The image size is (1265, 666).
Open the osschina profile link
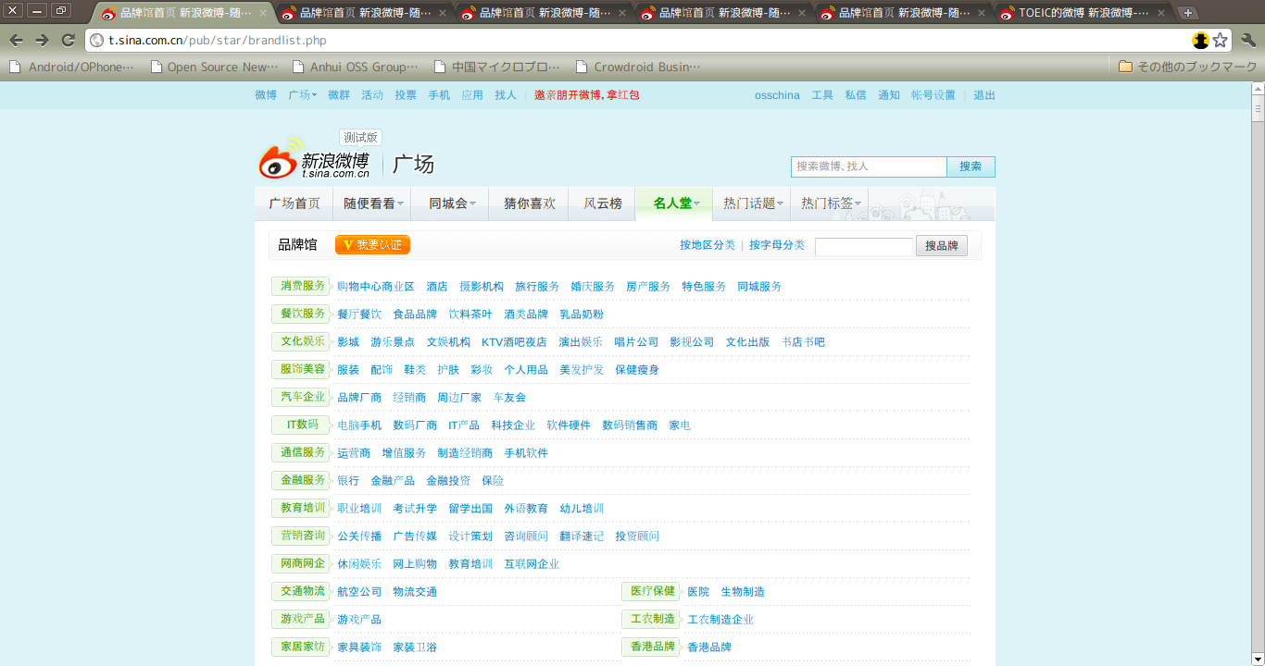point(777,95)
